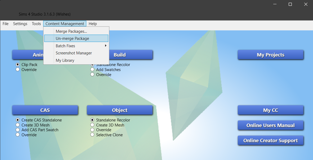Viewport: 313px width, 160px height.
Task: Open My Projects
Action: coord(270,55)
